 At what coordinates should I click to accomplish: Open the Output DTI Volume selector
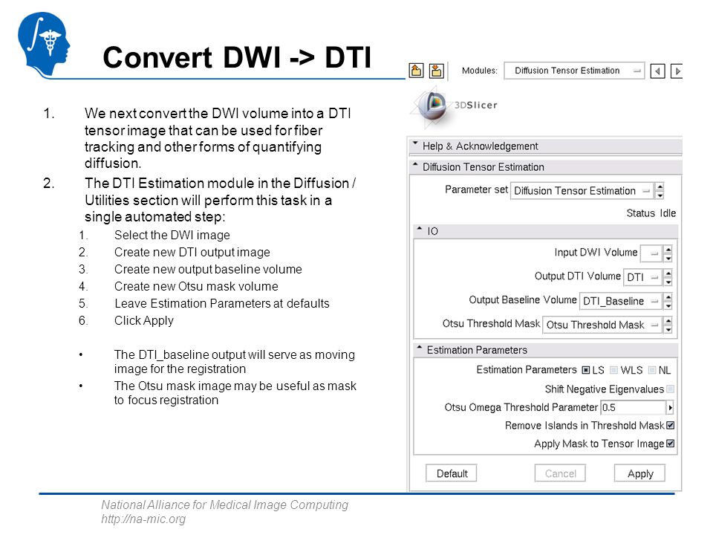point(642,277)
